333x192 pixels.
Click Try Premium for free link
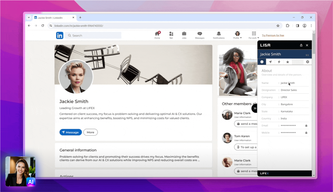(x=273, y=35)
